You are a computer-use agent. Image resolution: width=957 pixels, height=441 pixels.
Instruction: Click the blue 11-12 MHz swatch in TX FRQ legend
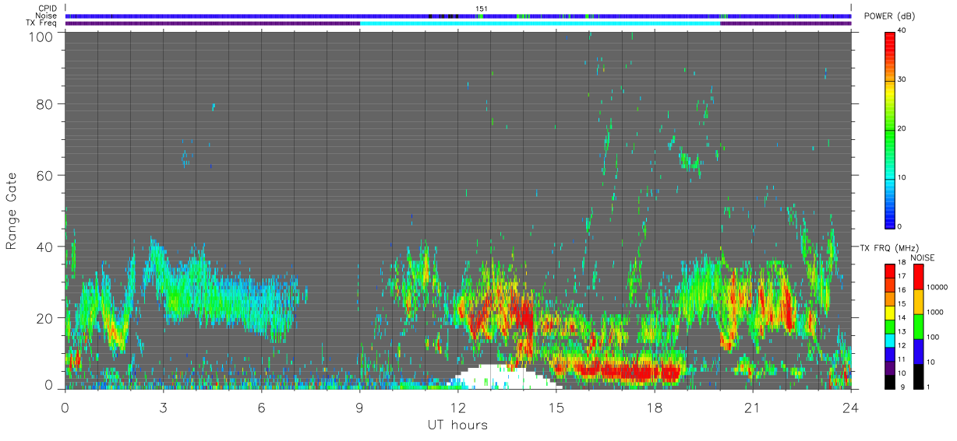889,354
